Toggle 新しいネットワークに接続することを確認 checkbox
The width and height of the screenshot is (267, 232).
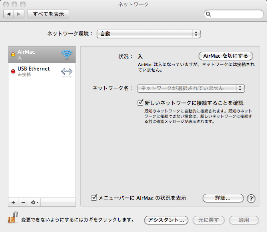[140, 103]
